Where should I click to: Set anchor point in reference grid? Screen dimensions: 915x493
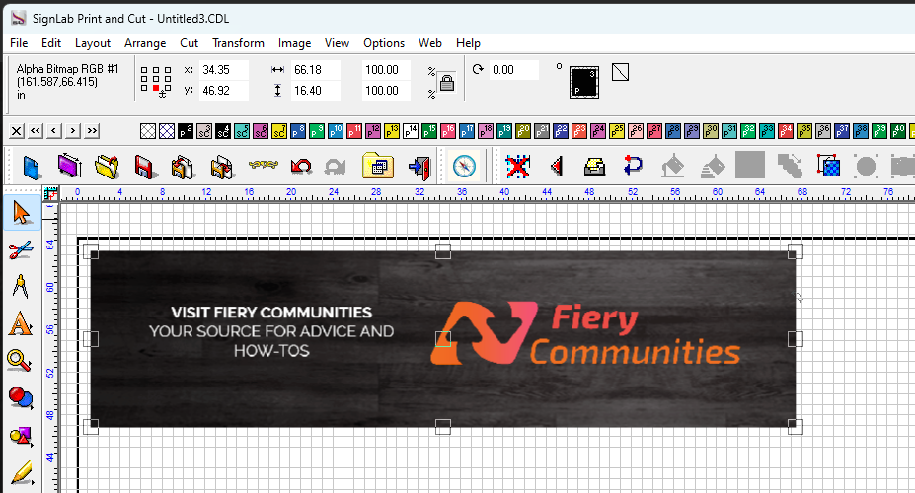pyautogui.click(x=155, y=80)
